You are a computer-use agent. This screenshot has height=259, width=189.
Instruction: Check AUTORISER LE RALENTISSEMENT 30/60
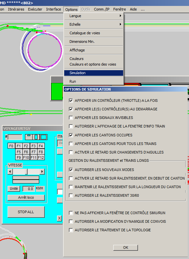click(x=71, y=195)
